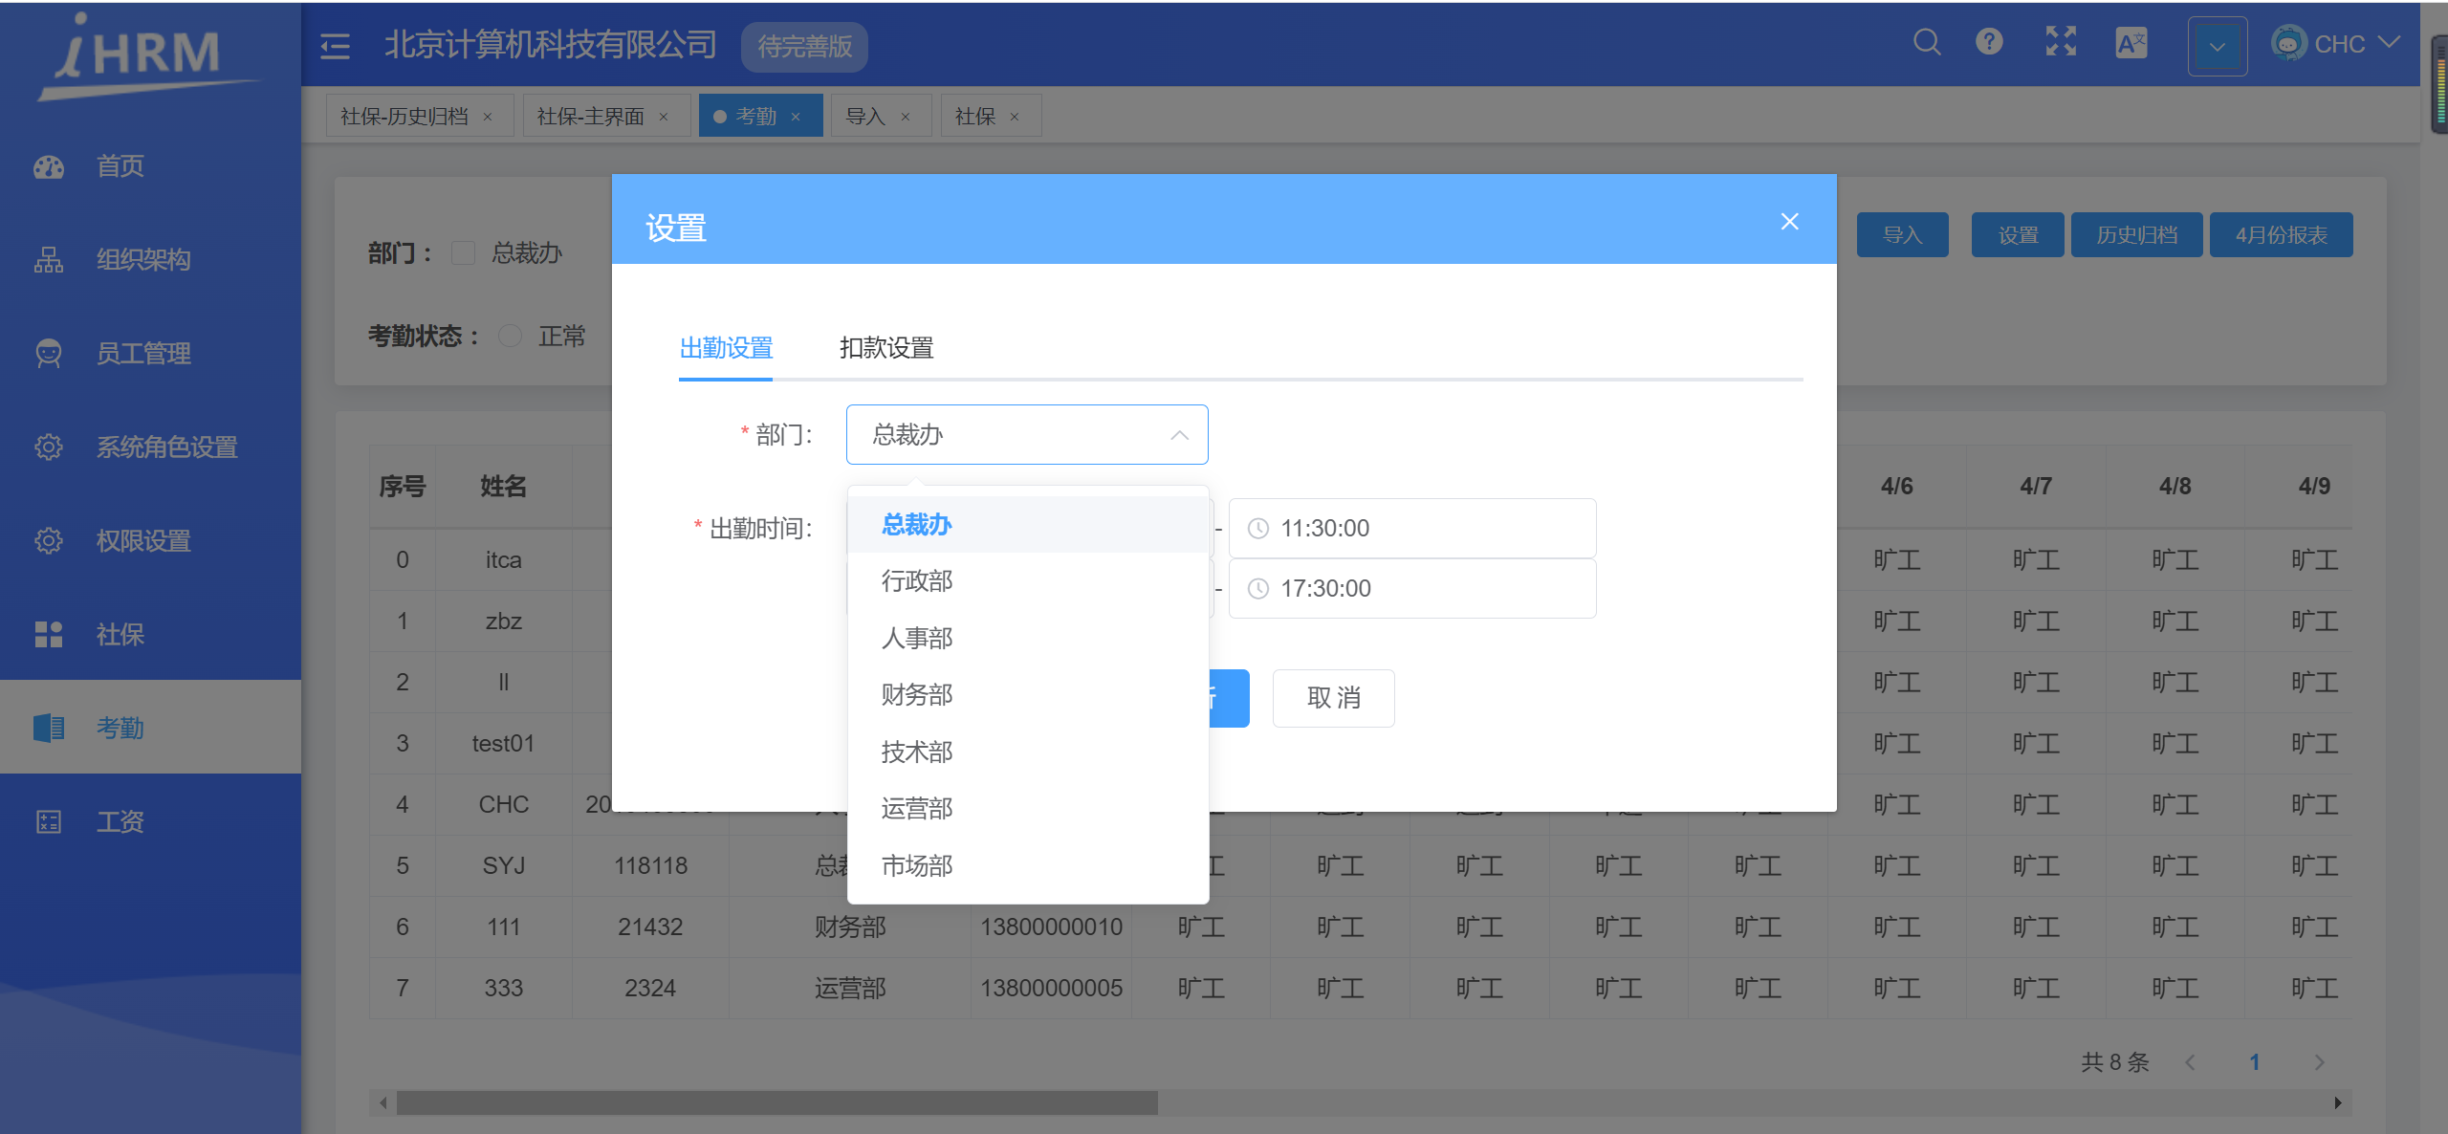Switch to the 出勤设置 tab

click(726, 348)
